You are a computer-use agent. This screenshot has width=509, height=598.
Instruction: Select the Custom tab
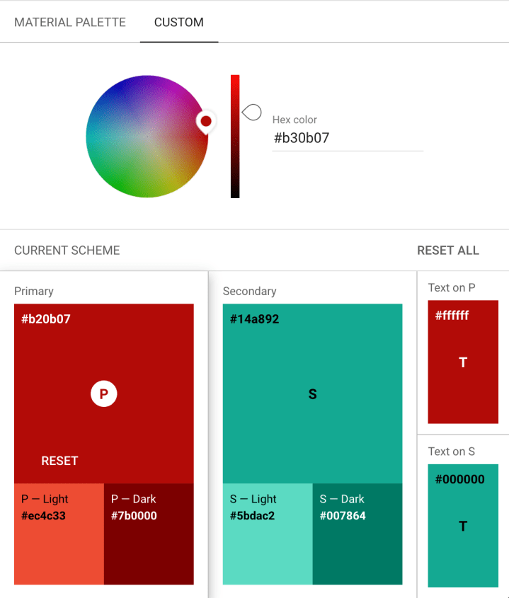[179, 22]
